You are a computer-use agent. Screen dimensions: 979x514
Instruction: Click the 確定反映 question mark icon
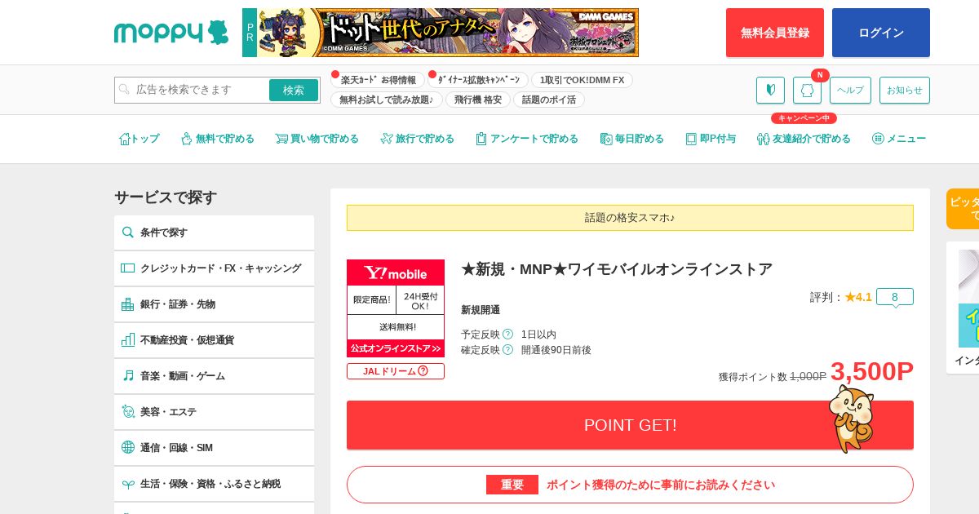pos(507,350)
